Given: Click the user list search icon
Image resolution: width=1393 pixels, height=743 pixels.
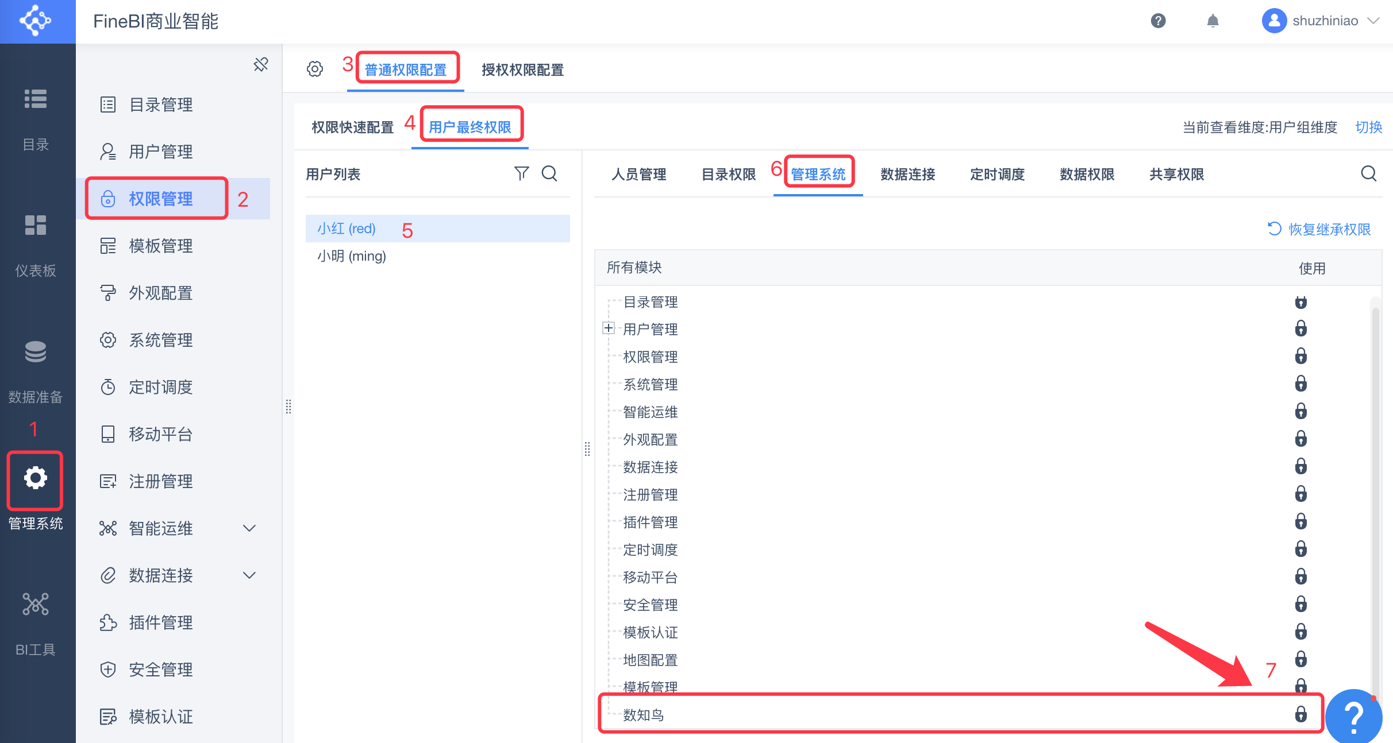Looking at the screenshot, I should point(549,173).
